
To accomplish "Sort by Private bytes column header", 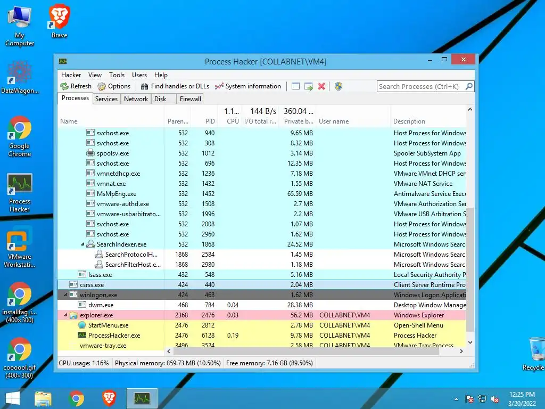I will pos(298,121).
